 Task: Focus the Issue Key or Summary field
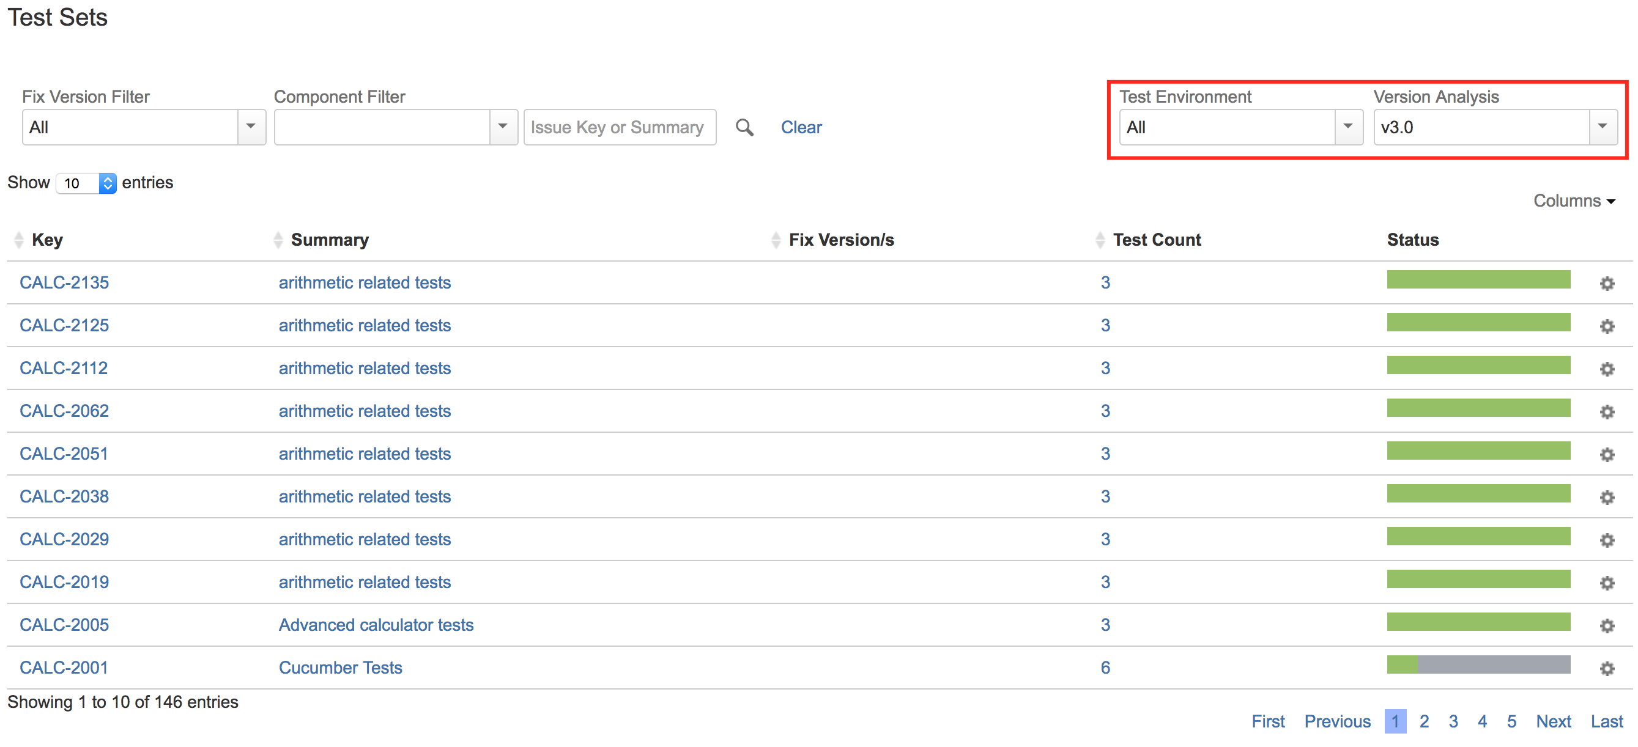tap(620, 127)
